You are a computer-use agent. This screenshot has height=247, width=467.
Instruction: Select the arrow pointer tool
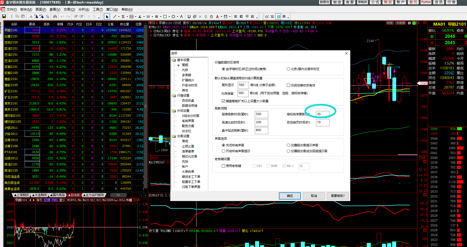click(x=107, y=17)
